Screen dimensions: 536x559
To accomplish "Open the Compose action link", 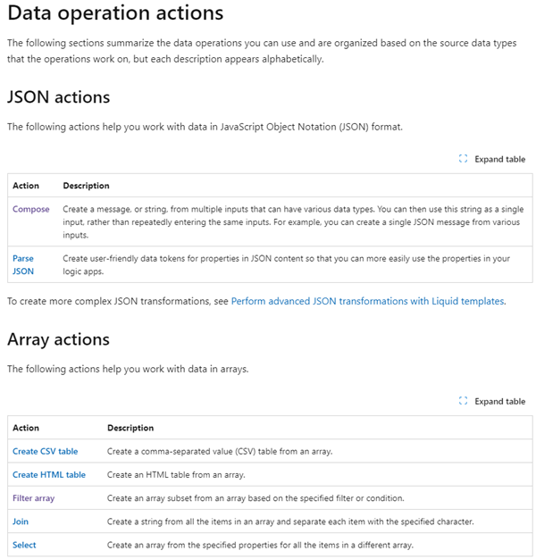I will coord(31,209).
